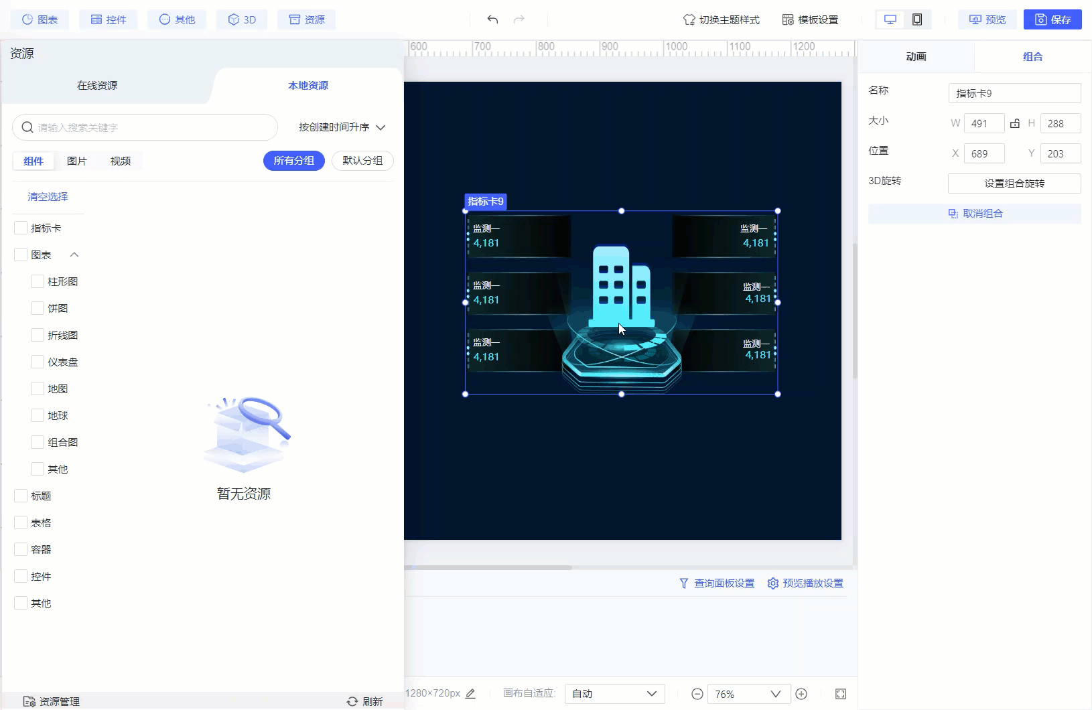Click the 保存 save button
1092x710 pixels.
pyautogui.click(x=1052, y=19)
